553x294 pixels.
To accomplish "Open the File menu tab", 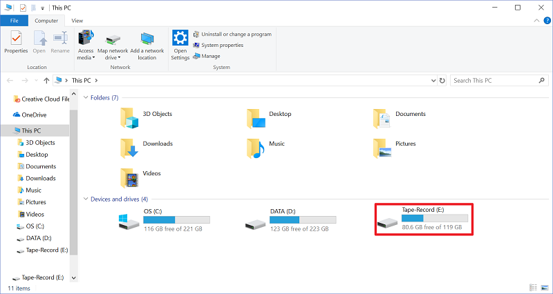I will tap(14, 21).
